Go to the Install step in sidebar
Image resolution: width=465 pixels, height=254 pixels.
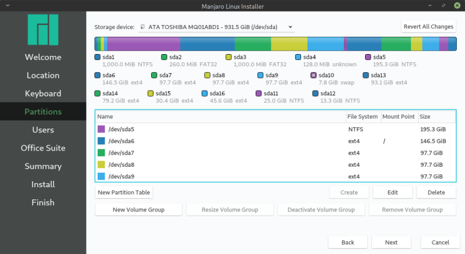coord(43,184)
